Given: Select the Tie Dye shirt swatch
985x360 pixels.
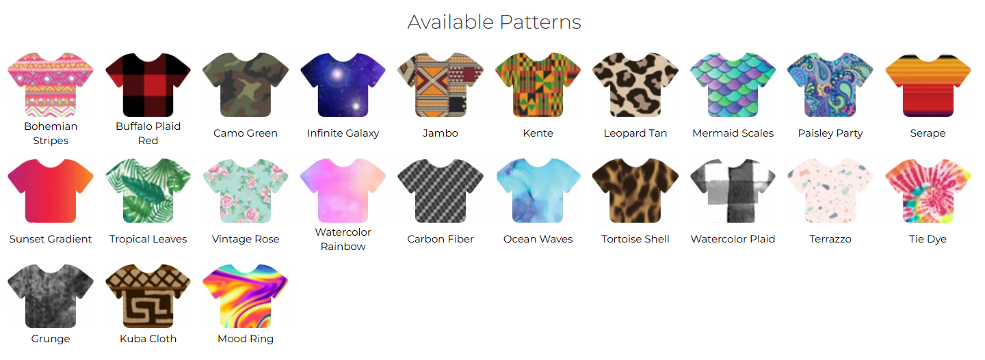Looking at the screenshot, I should tap(928, 191).
